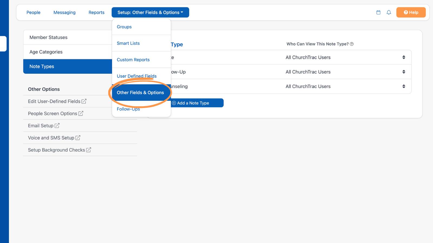This screenshot has width=433, height=243.
Task: Collapse the Setup: Other Fields & Options dropdown
Action: [150, 12]
